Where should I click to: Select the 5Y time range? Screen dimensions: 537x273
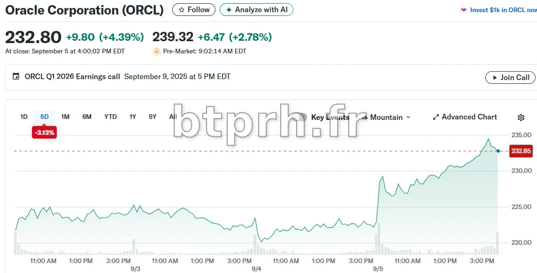pyautogui.click(x=153, y=117)
